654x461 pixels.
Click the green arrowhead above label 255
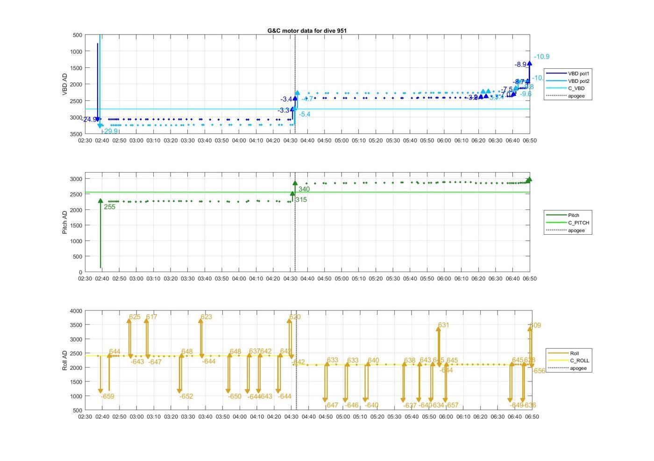(x=100, y=201)
